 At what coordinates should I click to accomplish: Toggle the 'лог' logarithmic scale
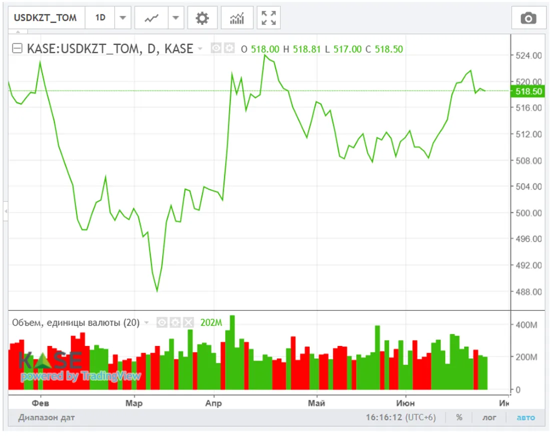[489, 417]
